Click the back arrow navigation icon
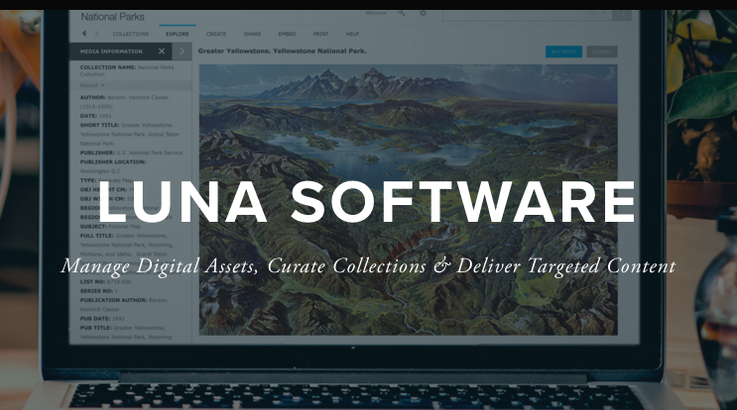The height and width of the screenshot is (410, 737). coord(84,34)
